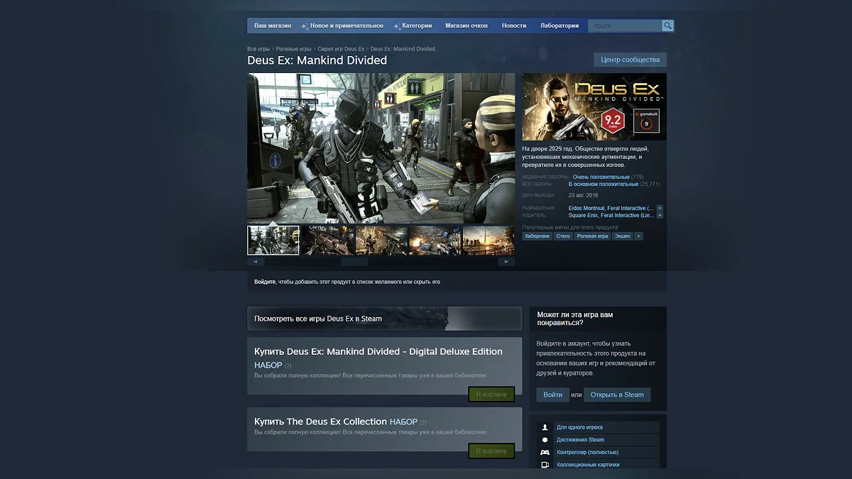Click the Войдите wishlist login link

265,282
